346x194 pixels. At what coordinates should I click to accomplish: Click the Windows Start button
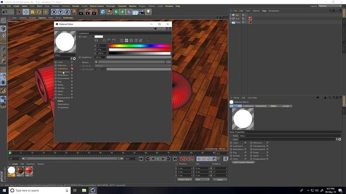(4, 190)
